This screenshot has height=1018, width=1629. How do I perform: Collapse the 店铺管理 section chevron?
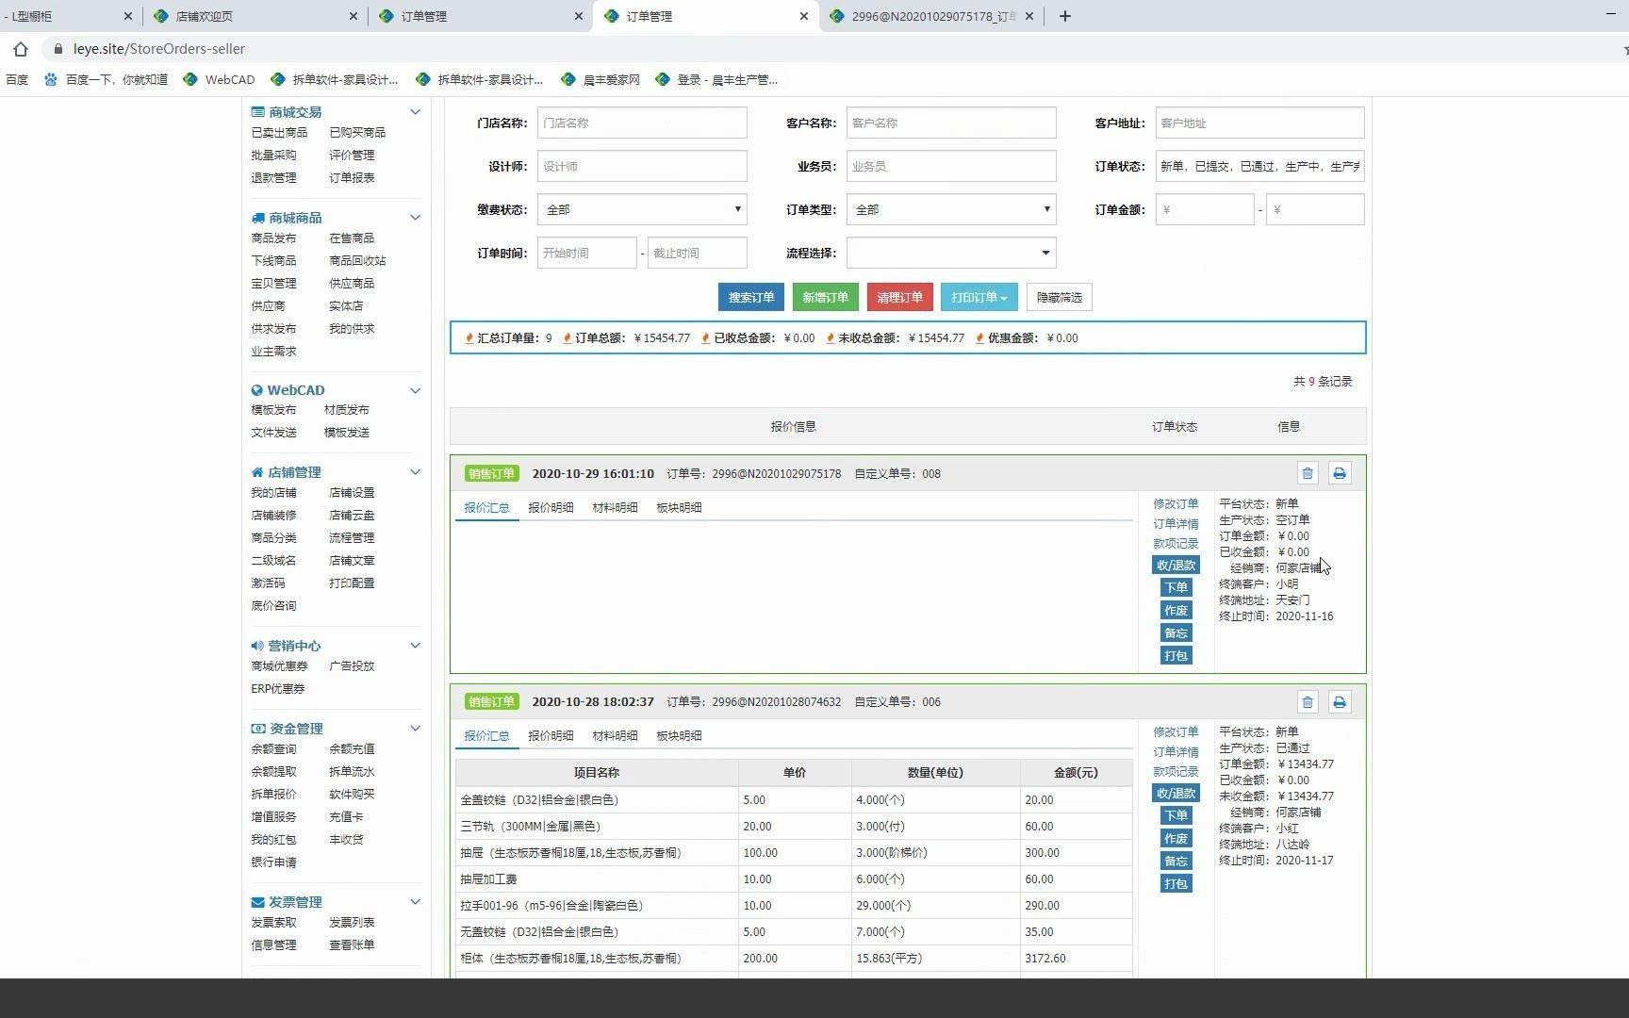415,472
